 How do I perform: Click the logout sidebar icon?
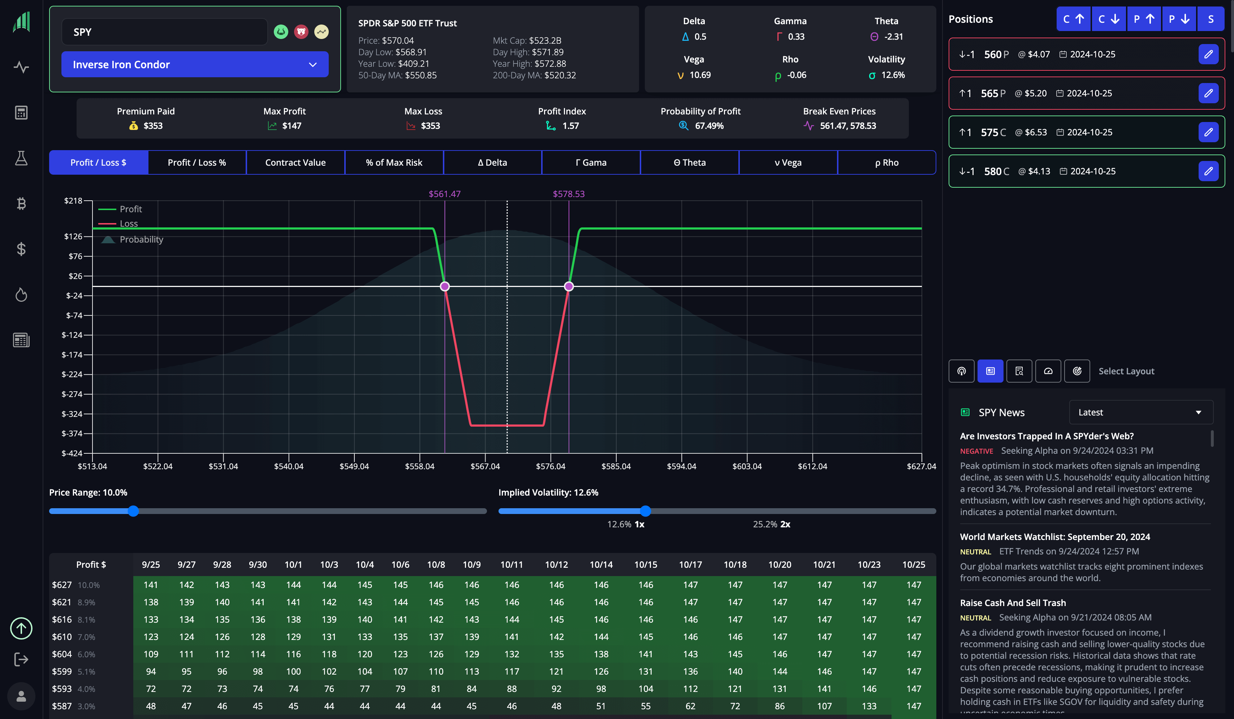pyautogui.click(x=21, y=659)
